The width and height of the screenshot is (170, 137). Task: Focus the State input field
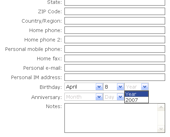(x=115, y=2)
